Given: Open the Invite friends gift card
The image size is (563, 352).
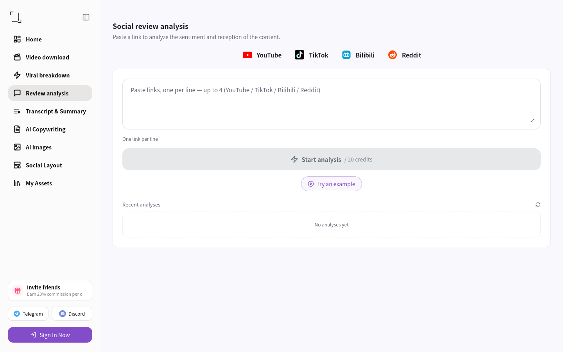Looking at the screenshot, I should [x=50, y=291].
